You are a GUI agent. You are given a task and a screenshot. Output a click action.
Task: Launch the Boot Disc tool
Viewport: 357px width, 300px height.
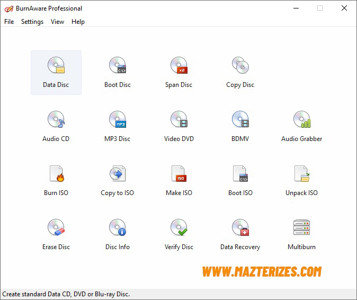pyautogui.click(x=118, y=73)
